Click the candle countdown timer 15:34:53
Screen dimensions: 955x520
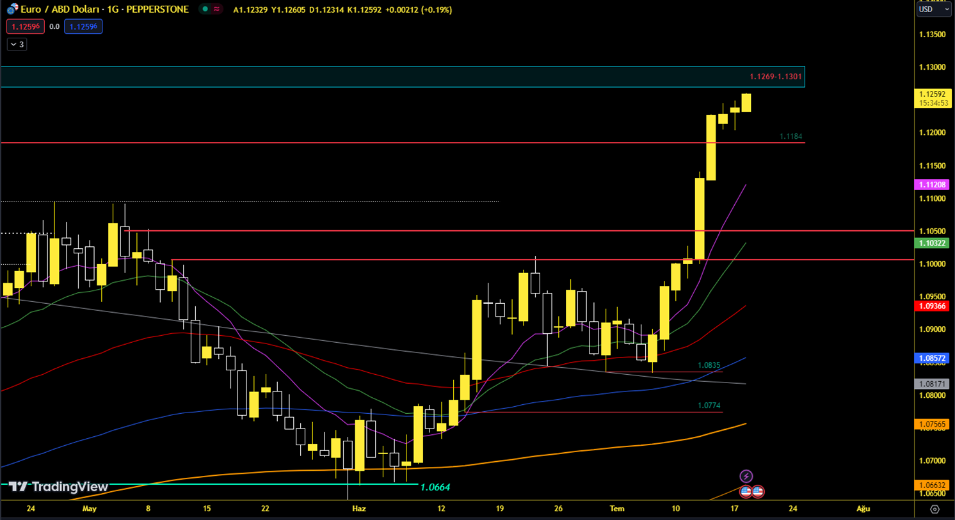[x=933, y=103]
